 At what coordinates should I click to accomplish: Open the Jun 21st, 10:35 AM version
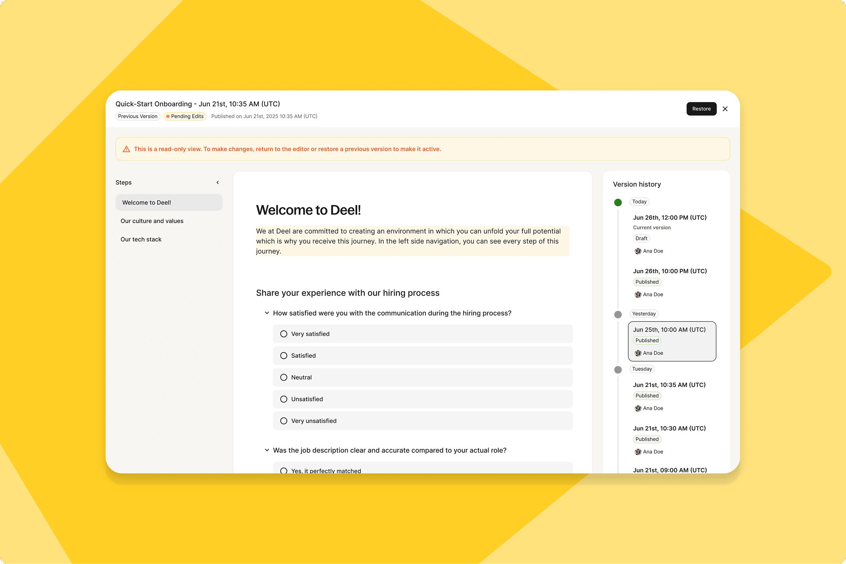point(669,385)
